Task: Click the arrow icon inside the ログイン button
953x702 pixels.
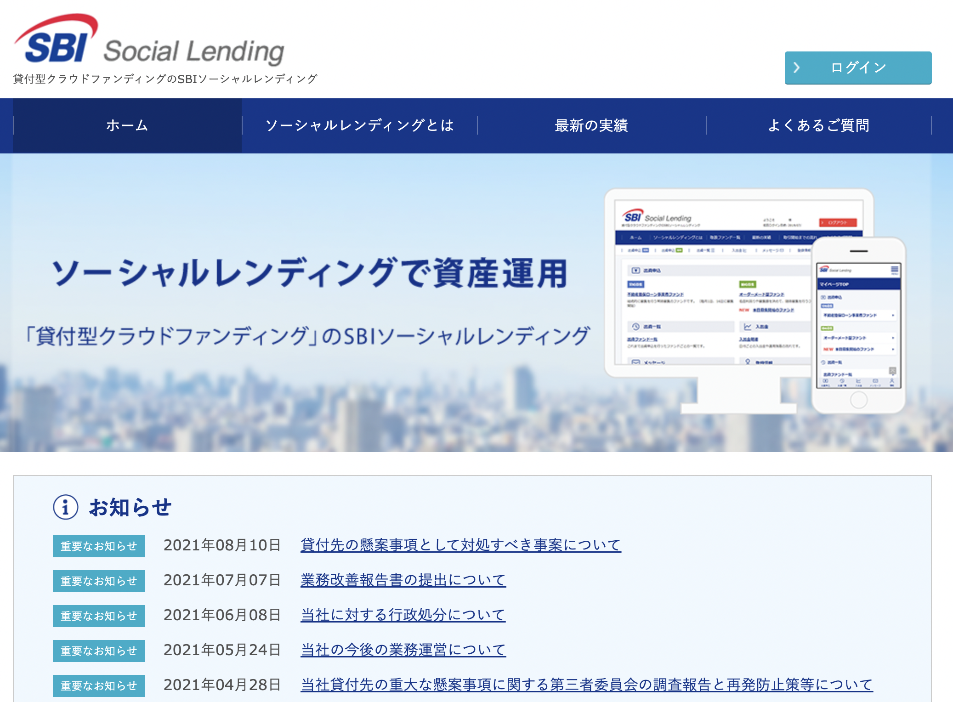Action: coord(797,67)
